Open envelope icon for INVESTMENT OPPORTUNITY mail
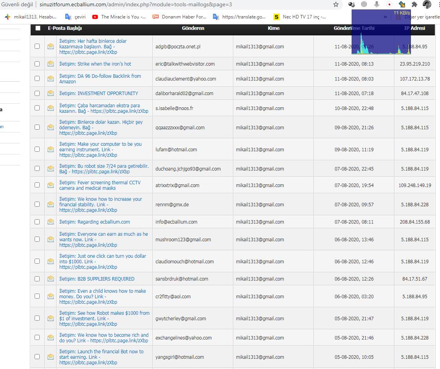 pos(51,93)
